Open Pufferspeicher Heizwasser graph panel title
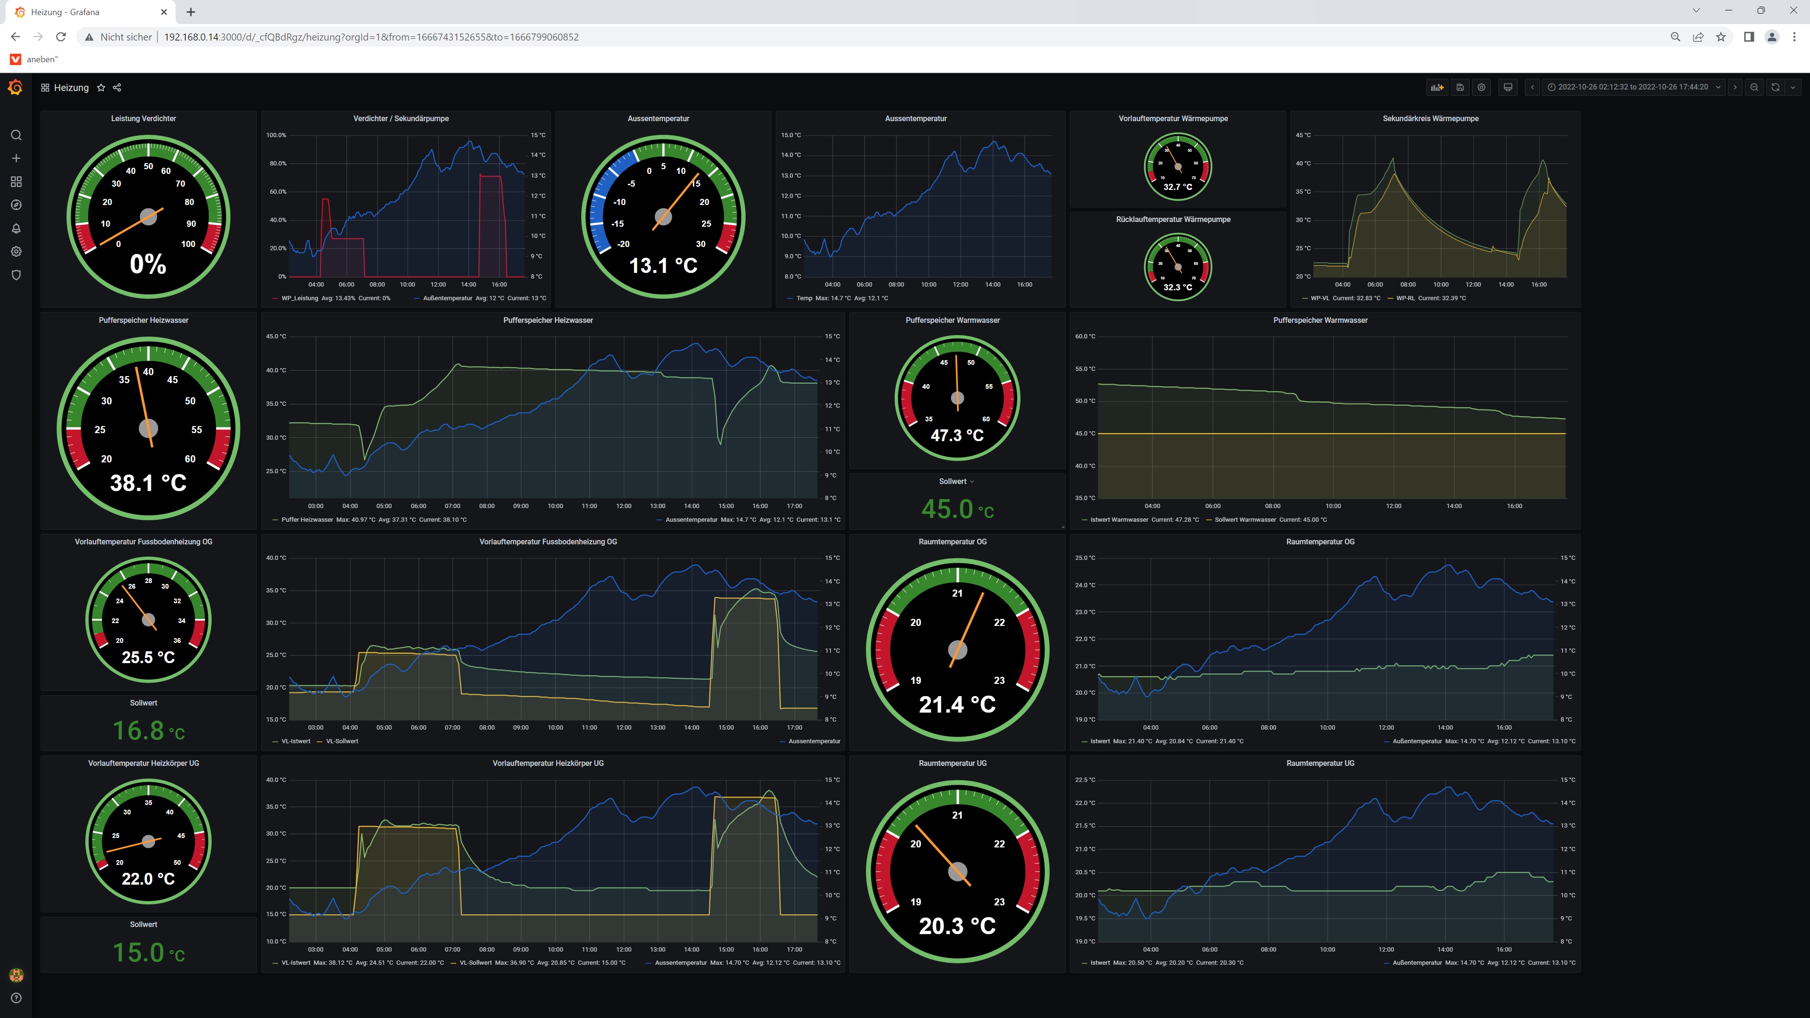The width and height of the screenshot is (1810, 1018). click(548, 320)
